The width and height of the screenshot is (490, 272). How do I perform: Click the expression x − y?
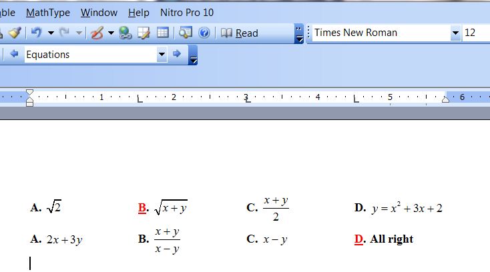click(275, 239)
